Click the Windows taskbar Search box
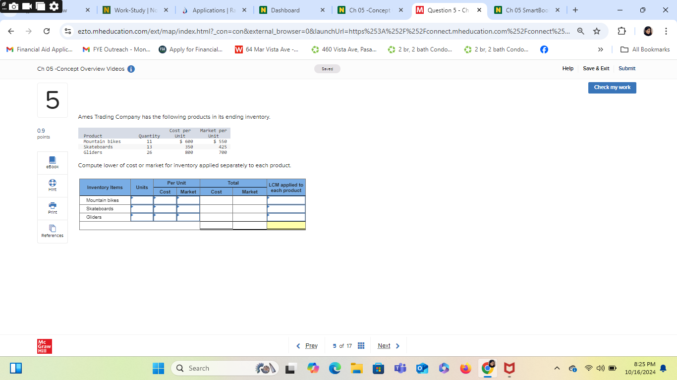The image size is (677, 380). 225,368
